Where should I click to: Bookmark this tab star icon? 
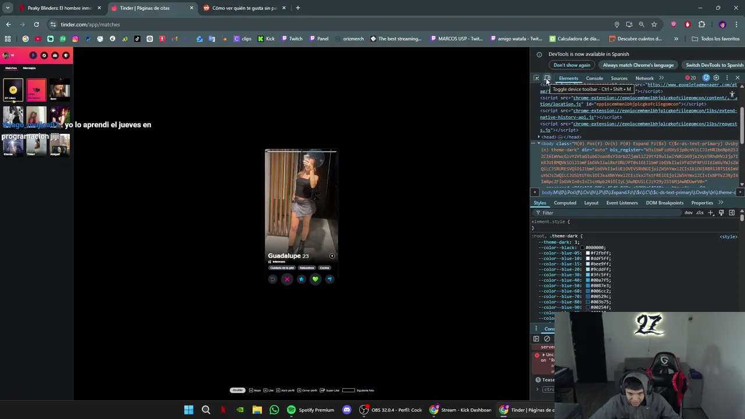[x=654, y=24]
